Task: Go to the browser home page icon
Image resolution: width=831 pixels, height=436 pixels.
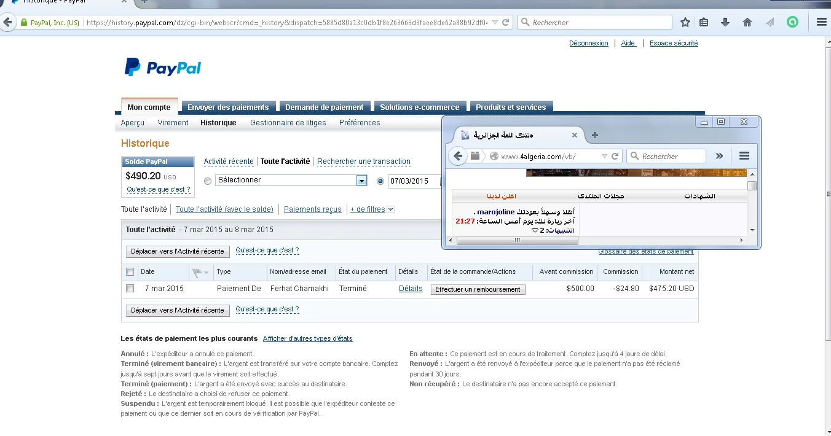Action: pos(747,23)
